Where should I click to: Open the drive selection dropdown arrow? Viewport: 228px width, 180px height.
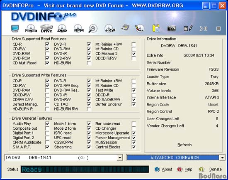coord(120,158)
